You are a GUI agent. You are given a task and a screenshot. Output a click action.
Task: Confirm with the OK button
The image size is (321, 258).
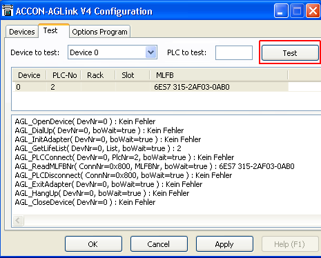[x=93, y=244]
